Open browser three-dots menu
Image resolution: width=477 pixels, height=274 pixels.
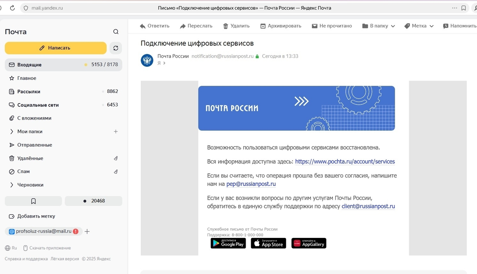(x=455, y=8)
